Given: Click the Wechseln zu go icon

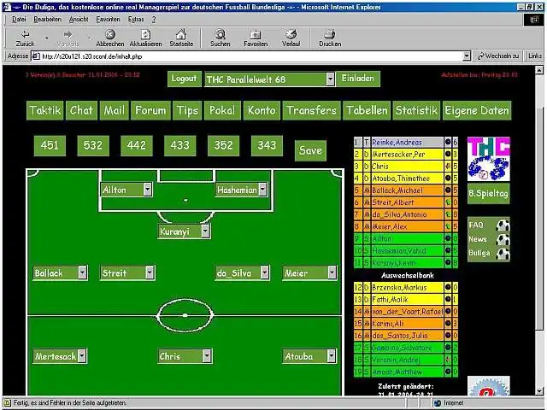Looking at the screenshot, I should tap(481, 56).
